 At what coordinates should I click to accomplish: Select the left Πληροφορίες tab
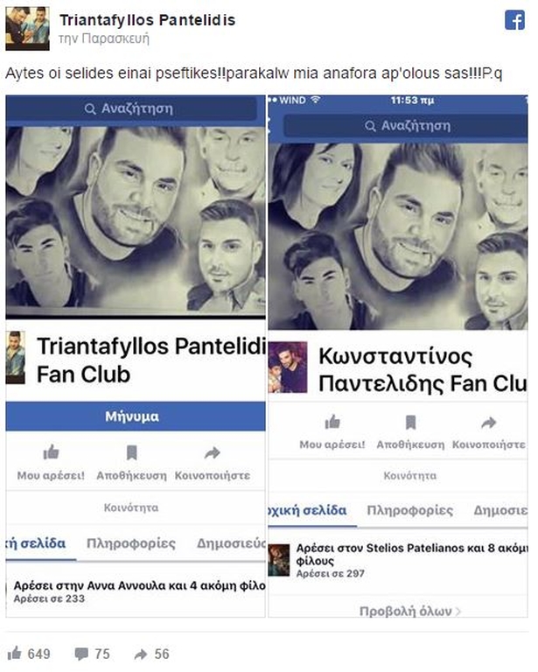(131, 543)
